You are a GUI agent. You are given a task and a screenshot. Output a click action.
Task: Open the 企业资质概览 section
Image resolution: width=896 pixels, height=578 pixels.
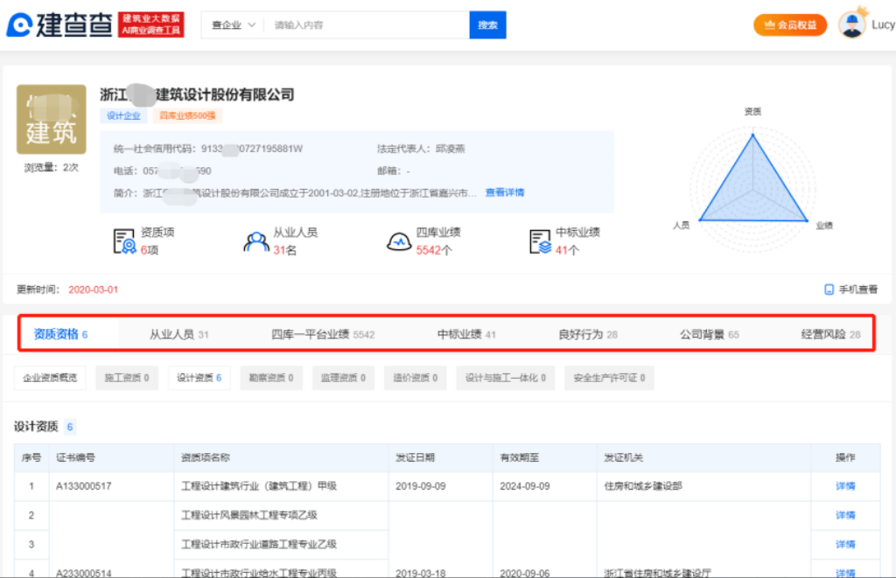50,378
